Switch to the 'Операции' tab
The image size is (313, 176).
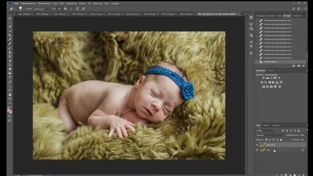point(298,16)
